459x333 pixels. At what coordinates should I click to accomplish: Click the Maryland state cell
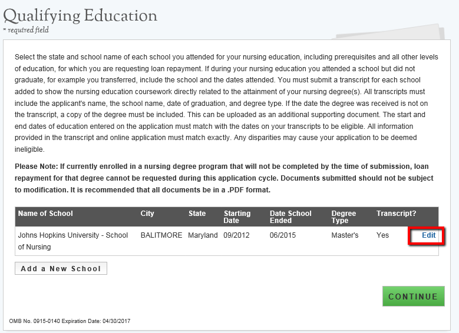[x=203, y=235]
